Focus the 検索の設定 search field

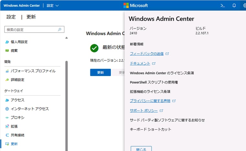coord(34,29)
